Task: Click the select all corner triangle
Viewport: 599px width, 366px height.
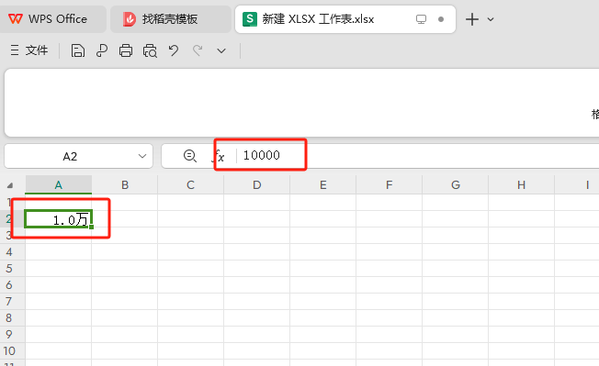Action: tap(10, 185)
